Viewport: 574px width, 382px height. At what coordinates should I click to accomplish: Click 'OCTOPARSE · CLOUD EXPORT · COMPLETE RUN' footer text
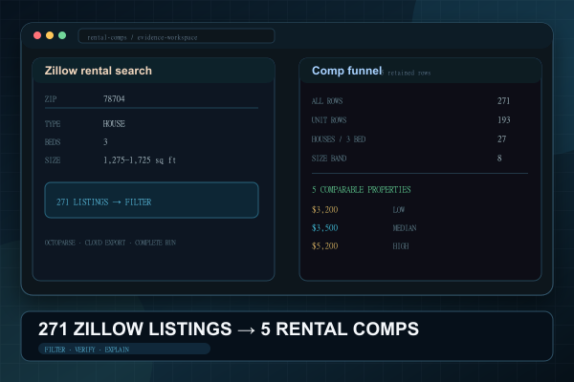coord(110,243)
